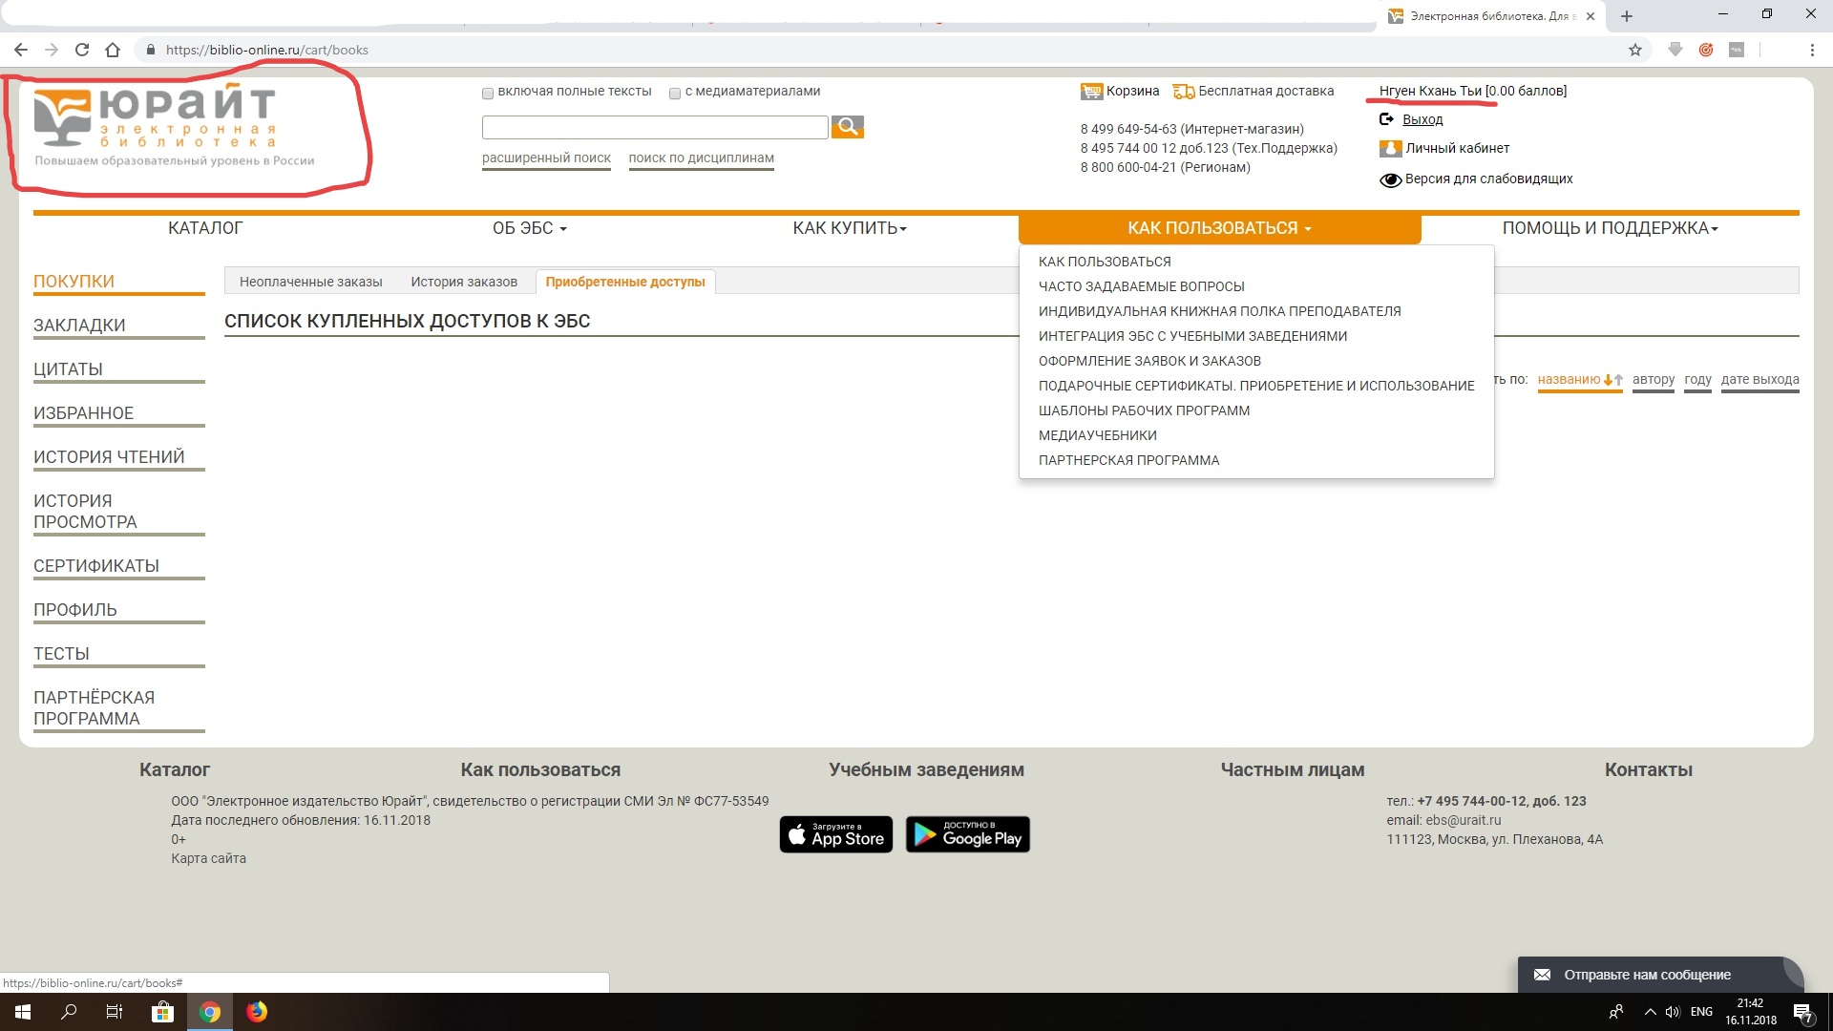Switch to История заказов tab

464,282
